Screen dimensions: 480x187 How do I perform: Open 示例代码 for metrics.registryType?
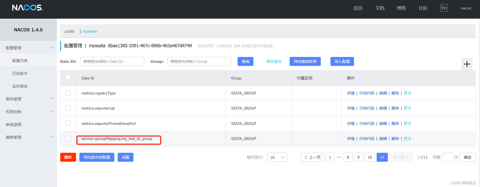coord(367,93)
